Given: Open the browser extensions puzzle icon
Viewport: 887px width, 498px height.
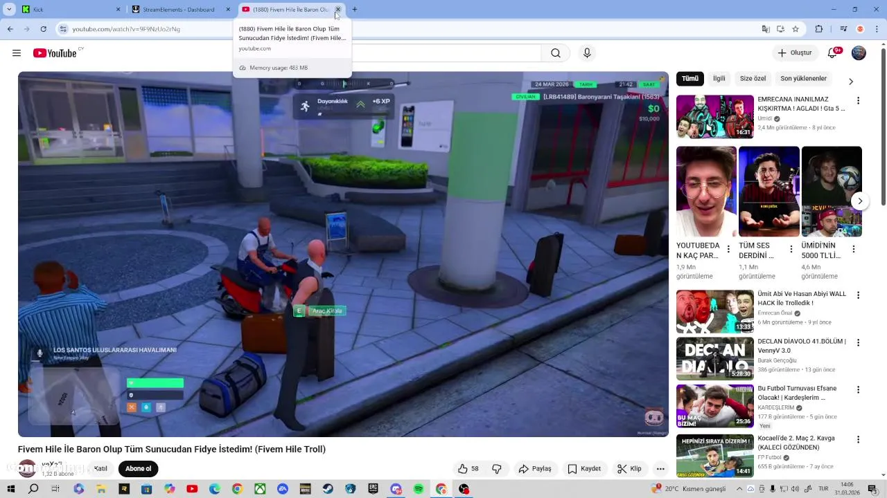Looking at the screenshot, I should [x=819, y=29].
